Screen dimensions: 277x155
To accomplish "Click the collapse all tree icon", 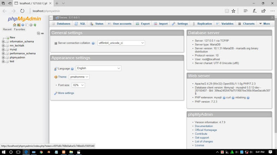I will point(39,34).
